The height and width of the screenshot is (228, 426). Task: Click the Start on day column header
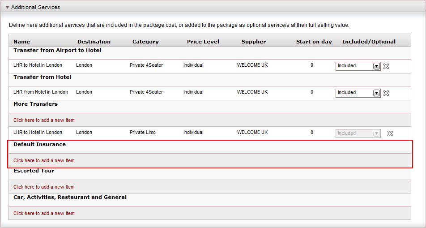pos(314,42)
